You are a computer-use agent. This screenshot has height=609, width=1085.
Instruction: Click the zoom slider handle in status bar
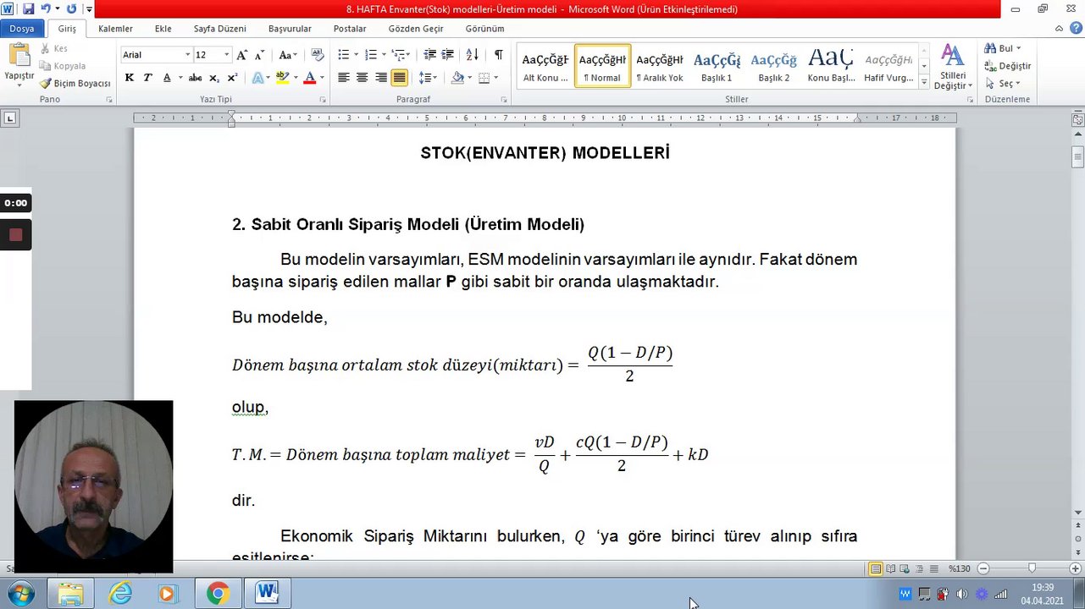[x=1032, y=568]
